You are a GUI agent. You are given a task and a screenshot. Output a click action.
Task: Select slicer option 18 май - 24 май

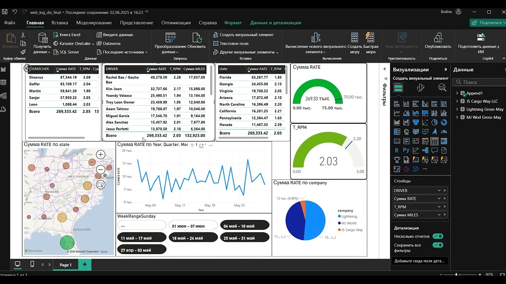pos(193,238)
